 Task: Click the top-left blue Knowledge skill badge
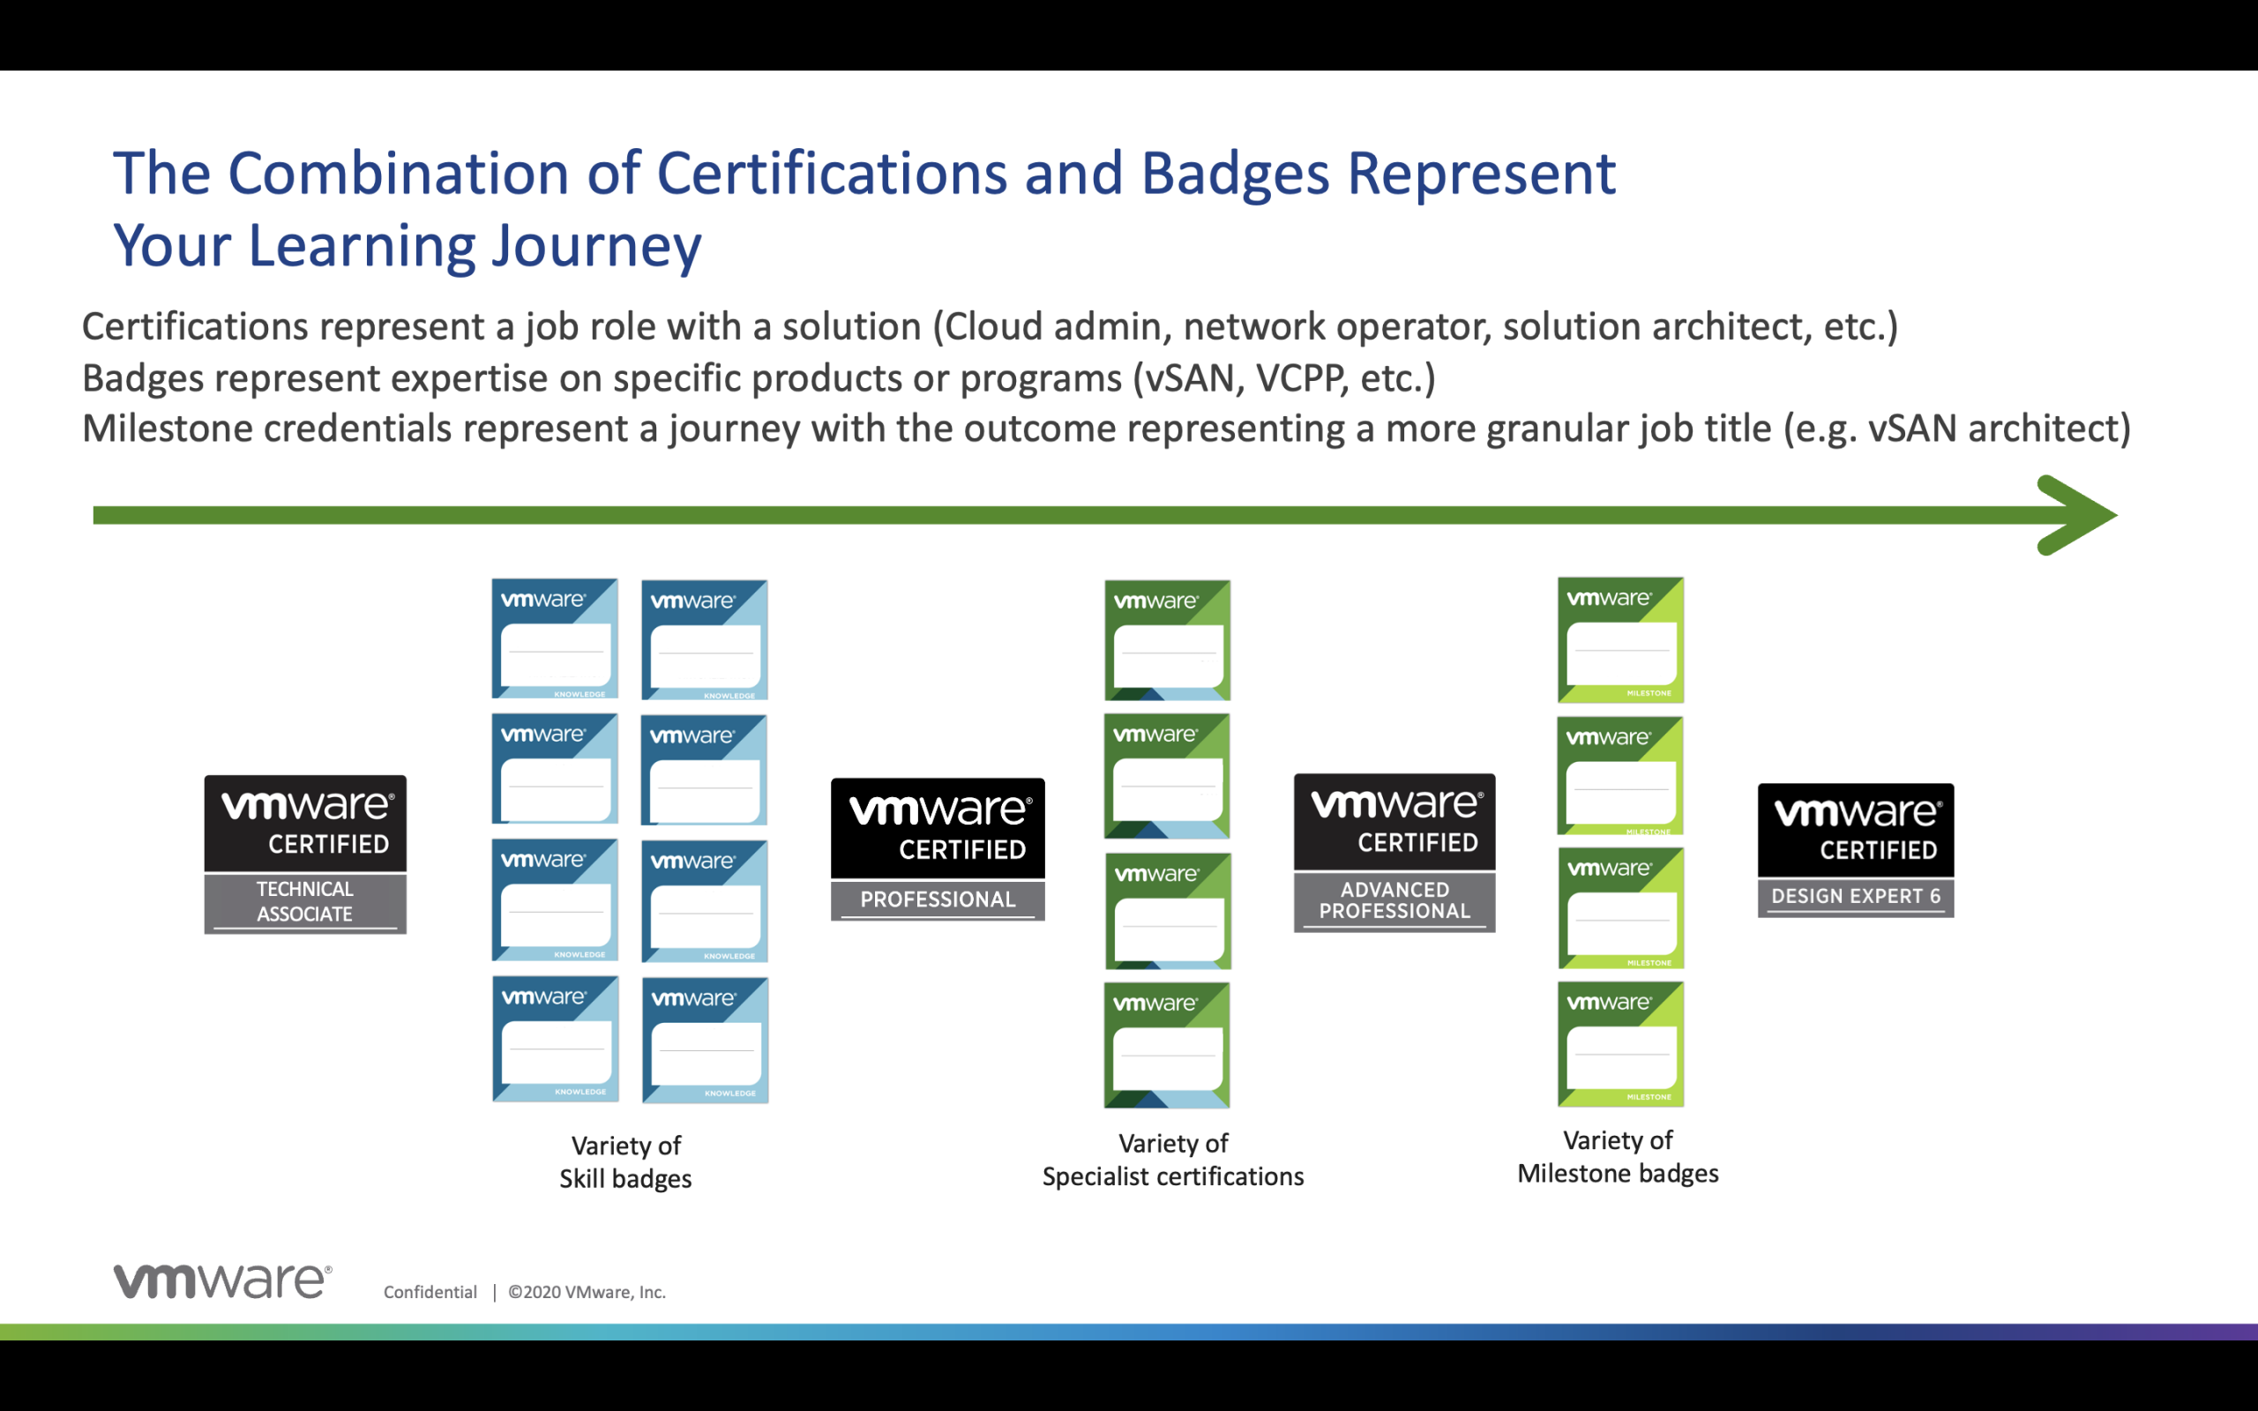pyautogui.click(x=554, y=638)
